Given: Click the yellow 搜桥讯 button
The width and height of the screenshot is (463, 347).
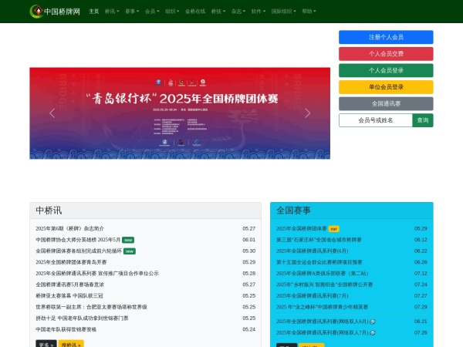Looking at the screenshot, I should 71,344.
